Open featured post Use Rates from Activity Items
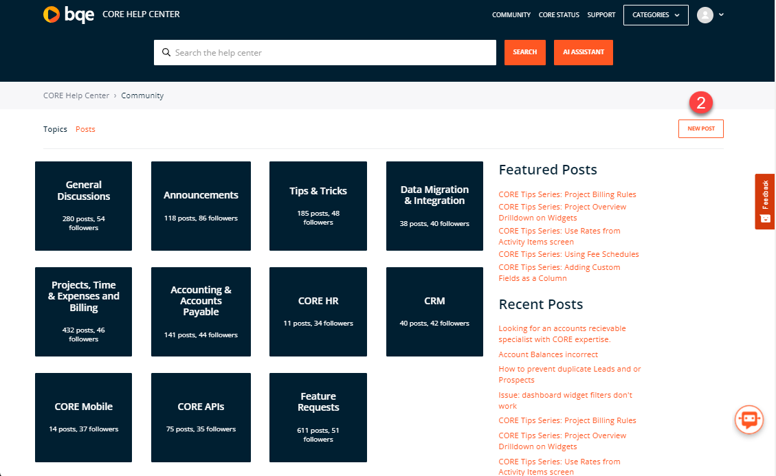The width and height of the screenshot is (776, 476). 559,236
